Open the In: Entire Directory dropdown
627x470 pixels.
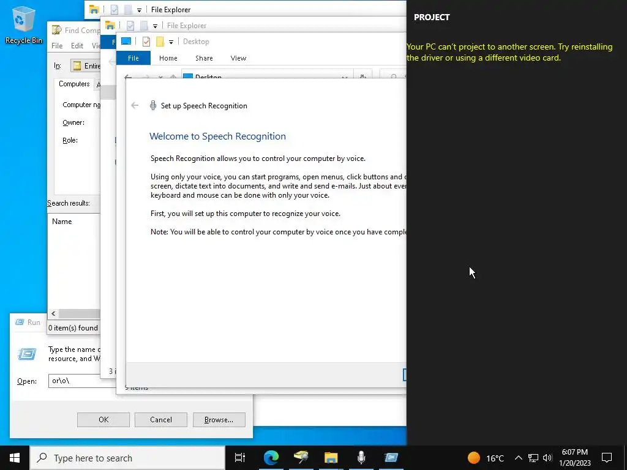pos(86,65)
